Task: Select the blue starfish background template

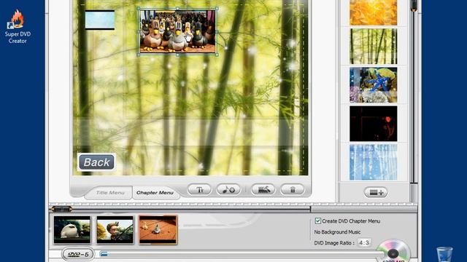Action: click(x=373, y=85)
